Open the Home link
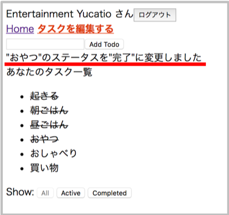The width and height of the screenshot is (229, 215). [x=20, y=29]
